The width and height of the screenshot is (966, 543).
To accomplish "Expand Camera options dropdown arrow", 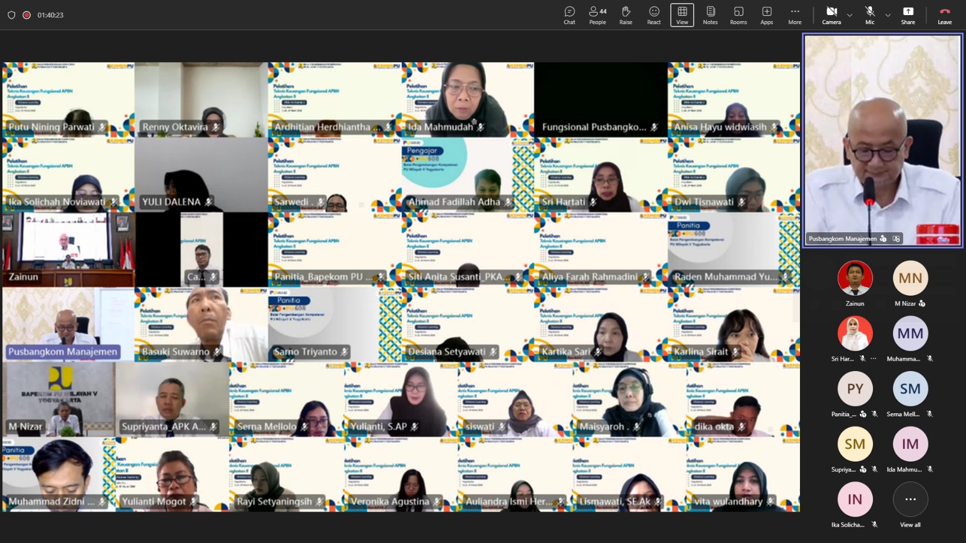I will 849,15.
